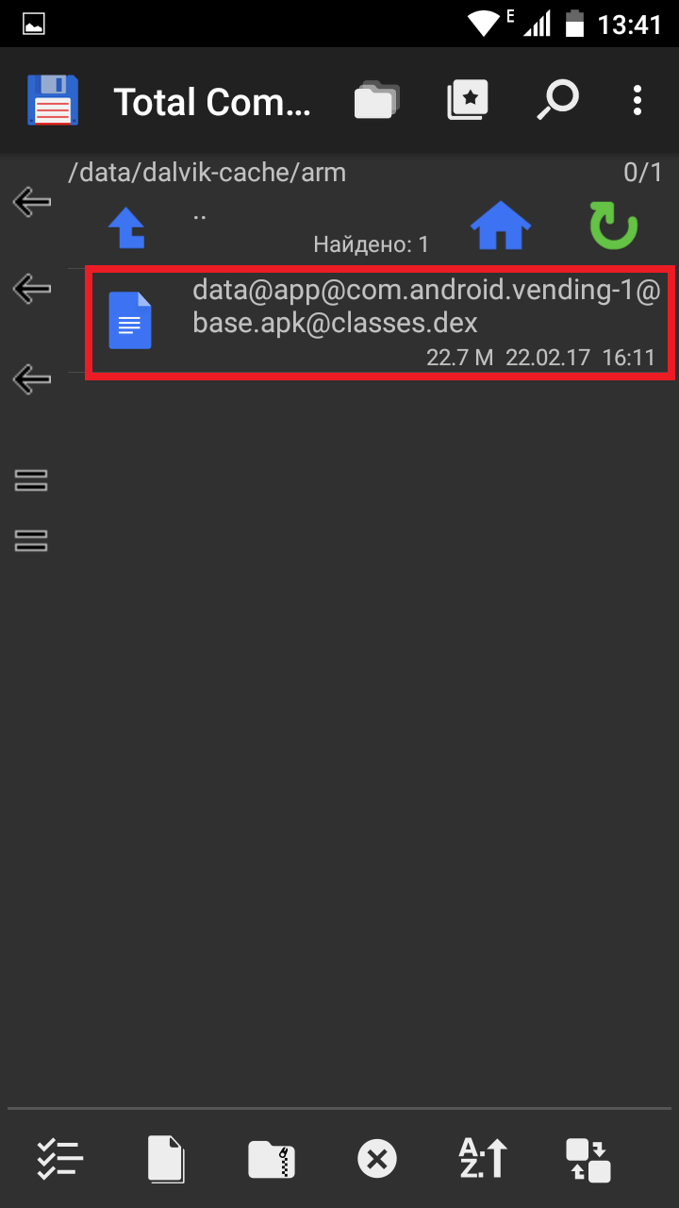Tap the magnifying glass search icon

(556, 100)
